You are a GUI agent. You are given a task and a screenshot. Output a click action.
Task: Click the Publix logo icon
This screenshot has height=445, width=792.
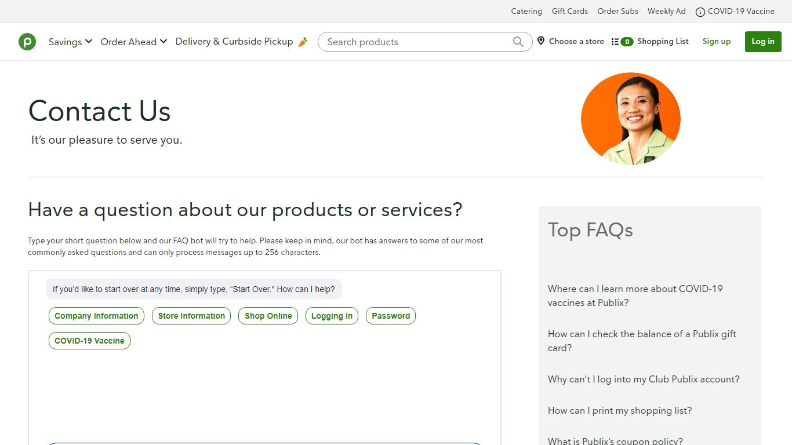[x=27, y=42]
